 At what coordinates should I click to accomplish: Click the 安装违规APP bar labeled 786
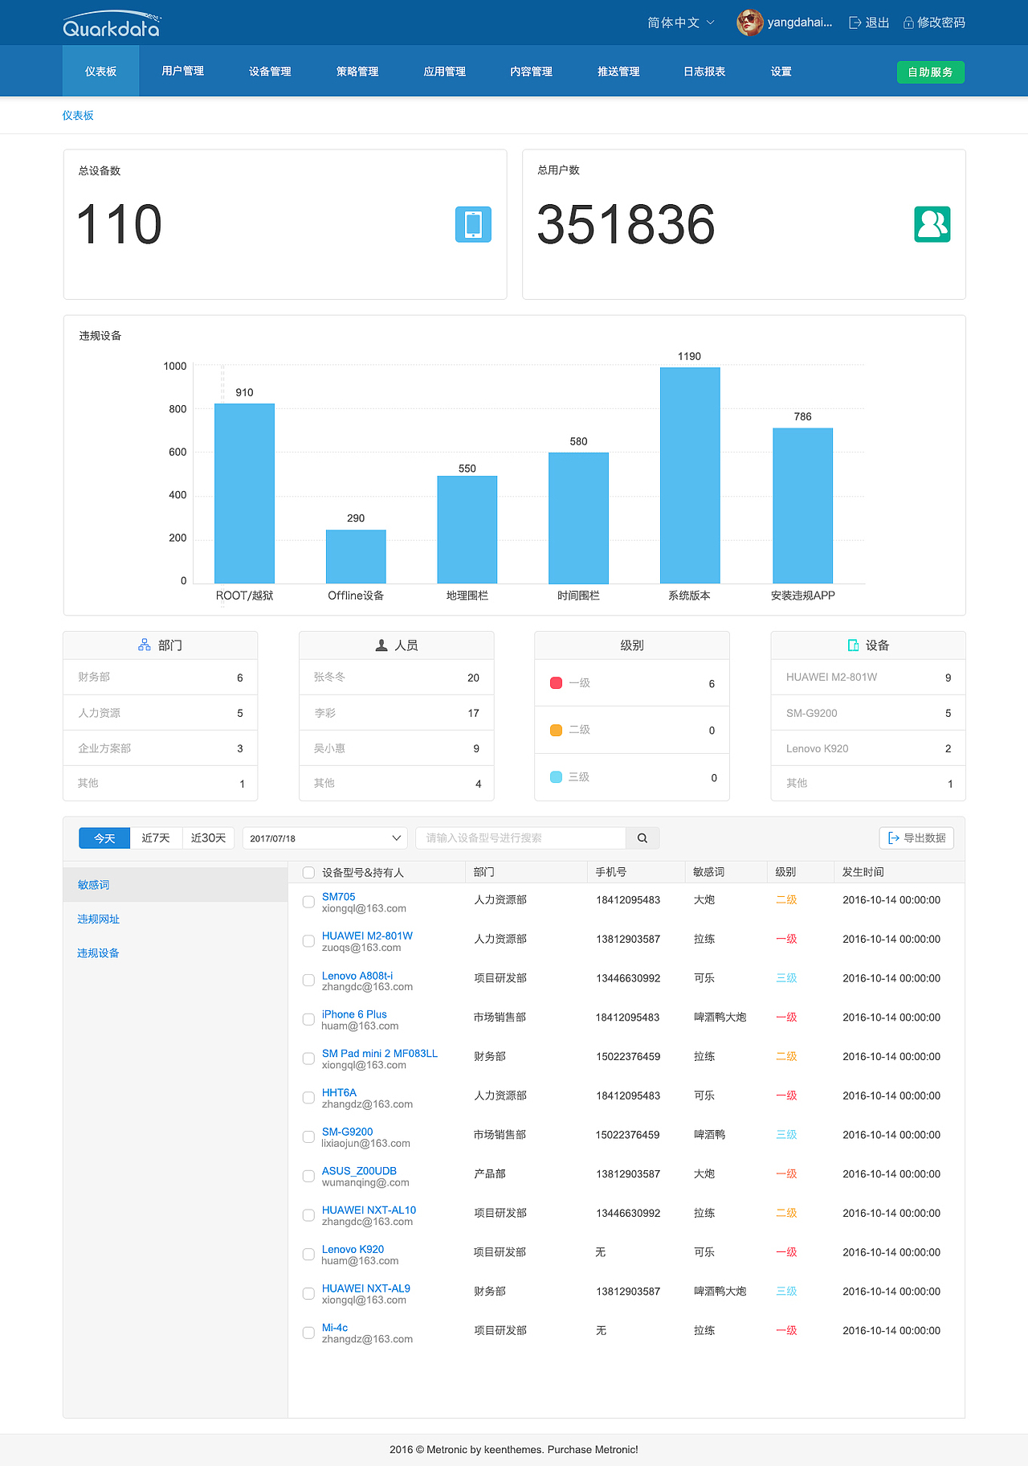(802, 506)
